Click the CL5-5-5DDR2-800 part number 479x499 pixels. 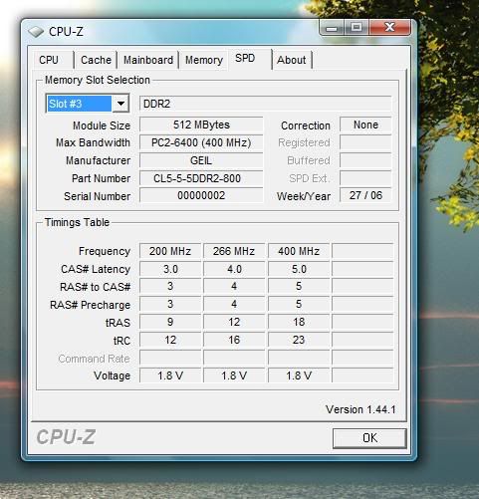tap(201, 178)
